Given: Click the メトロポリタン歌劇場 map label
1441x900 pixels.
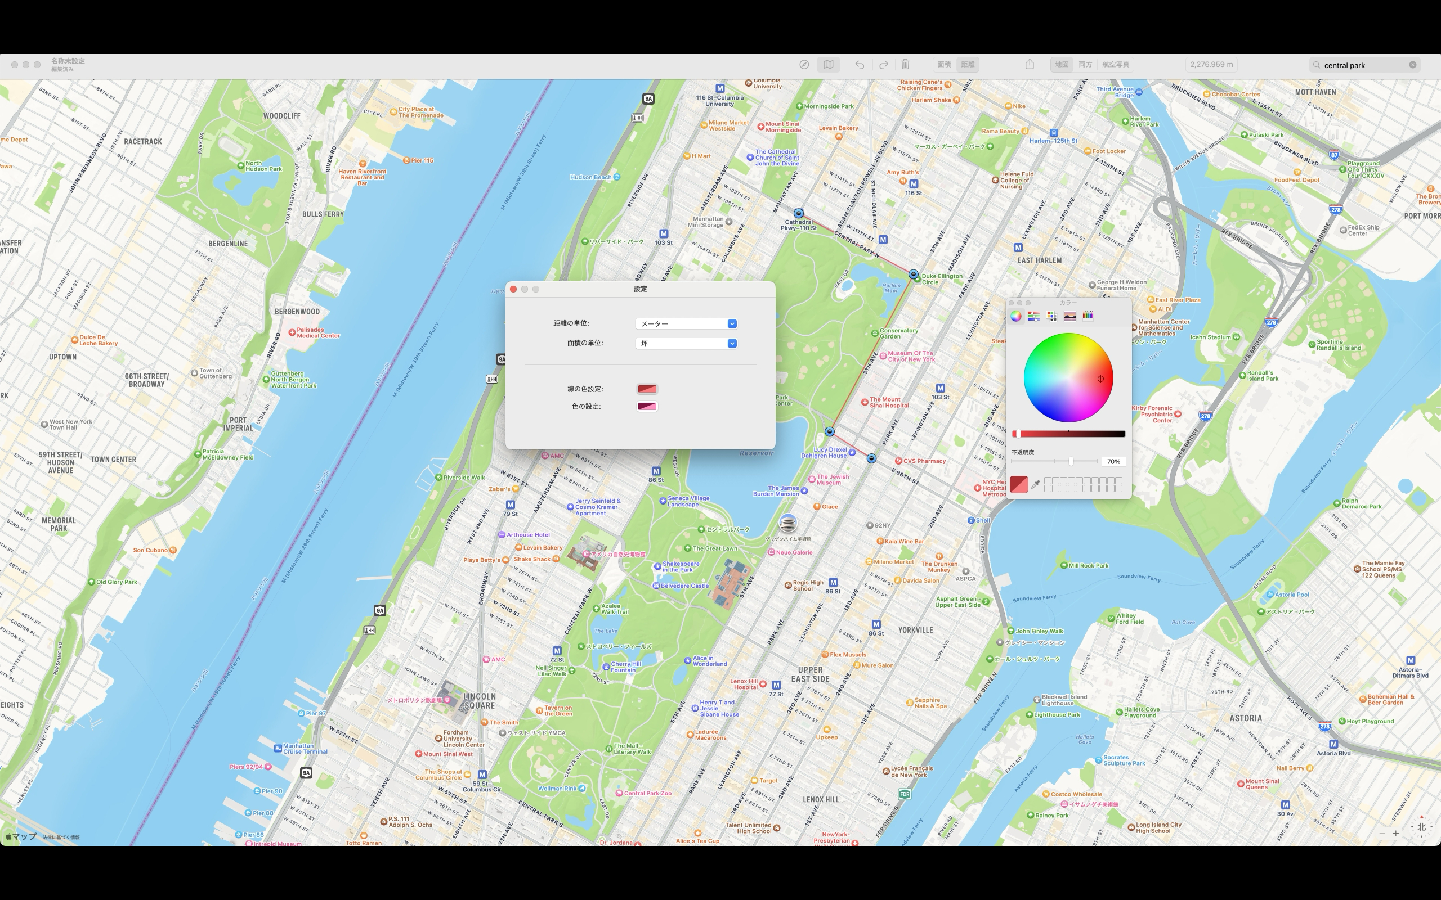Looking at the screenshot, I should point(414,700).
